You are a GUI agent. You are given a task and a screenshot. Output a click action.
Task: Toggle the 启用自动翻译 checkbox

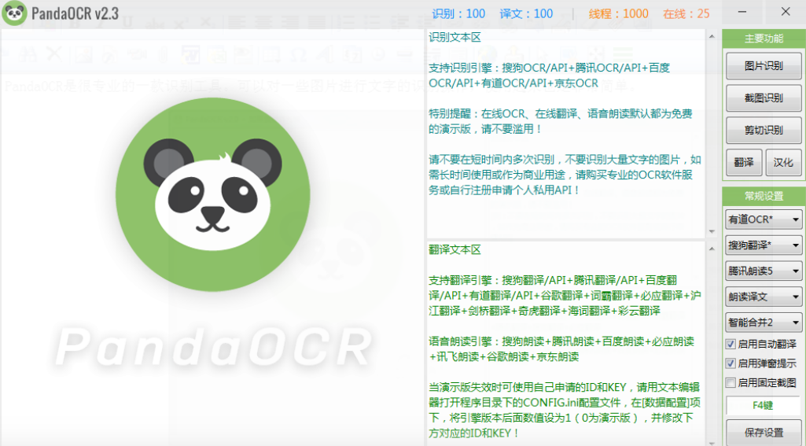(731, 345)
